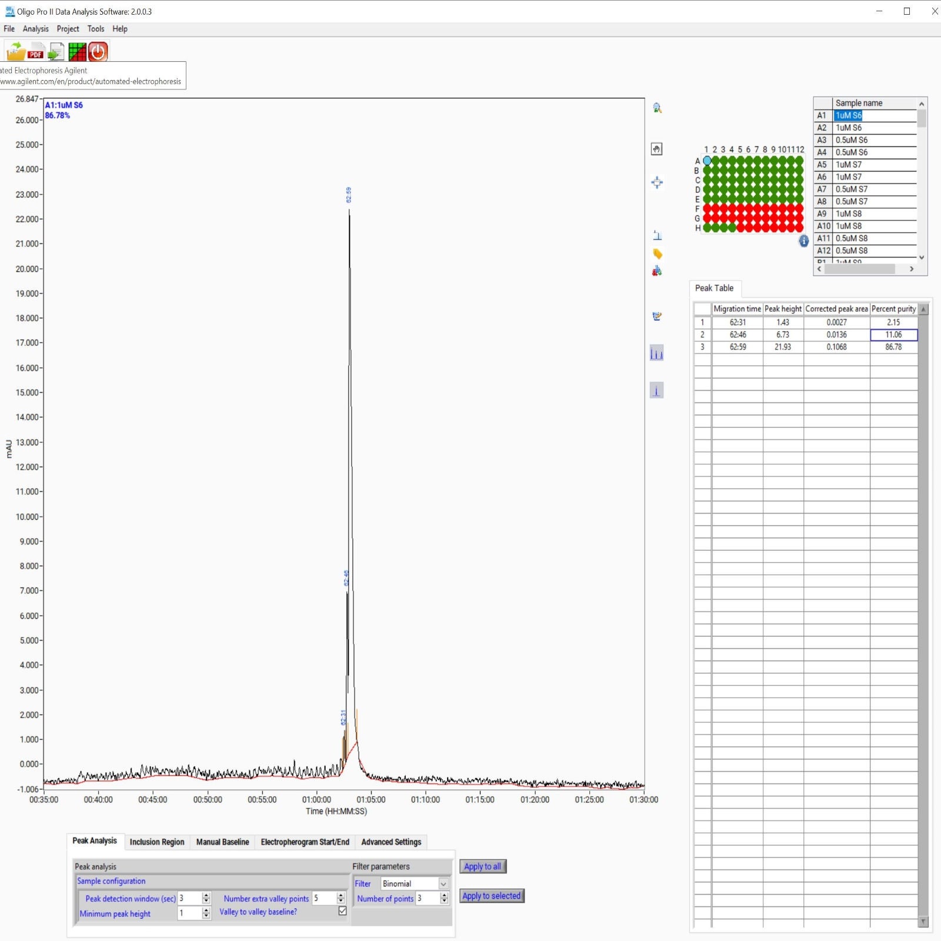This screenshot has height=941, width=941.
Task: Click the PDF export icon
Action: pyautogui.click(x=36, y=51)
